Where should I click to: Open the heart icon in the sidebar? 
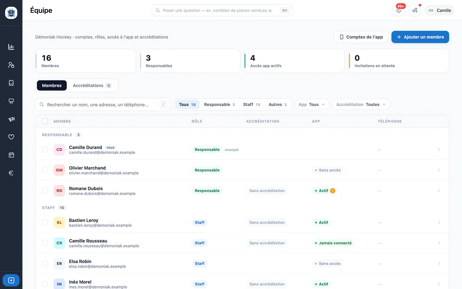pyautogui.click(x=11, y=137)
